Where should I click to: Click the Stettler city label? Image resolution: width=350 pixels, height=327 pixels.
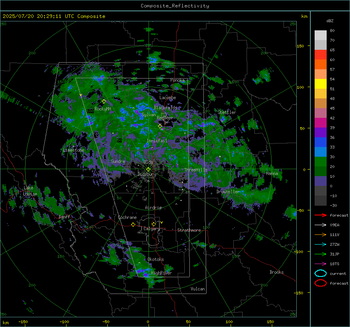click(227, 112)
